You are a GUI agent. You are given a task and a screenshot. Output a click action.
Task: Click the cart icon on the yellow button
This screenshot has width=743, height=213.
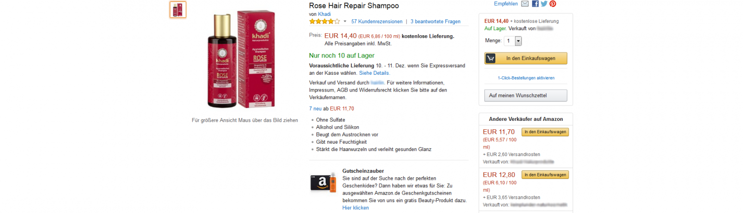coord(490,58)
